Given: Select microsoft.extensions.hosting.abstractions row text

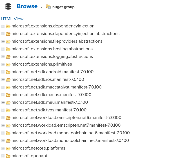Looking at the screenshot, I should (52, 49).
